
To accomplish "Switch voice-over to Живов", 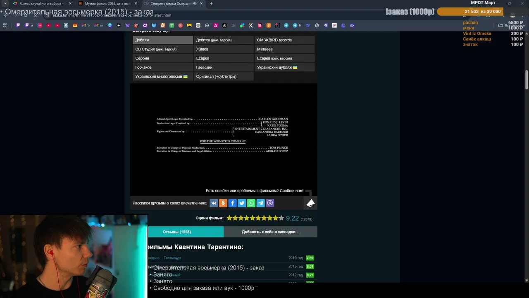I will pyautogui.click(x=223, y=49).
